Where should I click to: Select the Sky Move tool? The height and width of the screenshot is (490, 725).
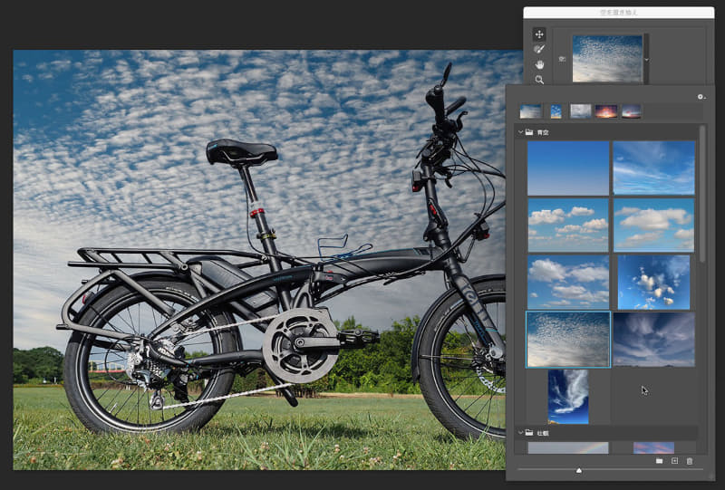pos(539,34)
